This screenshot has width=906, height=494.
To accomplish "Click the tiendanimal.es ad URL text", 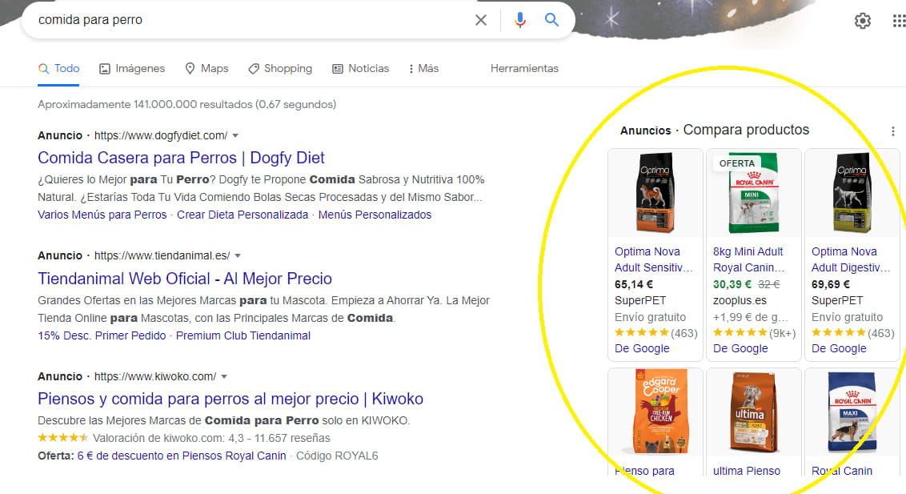I will tap(162, 256).
